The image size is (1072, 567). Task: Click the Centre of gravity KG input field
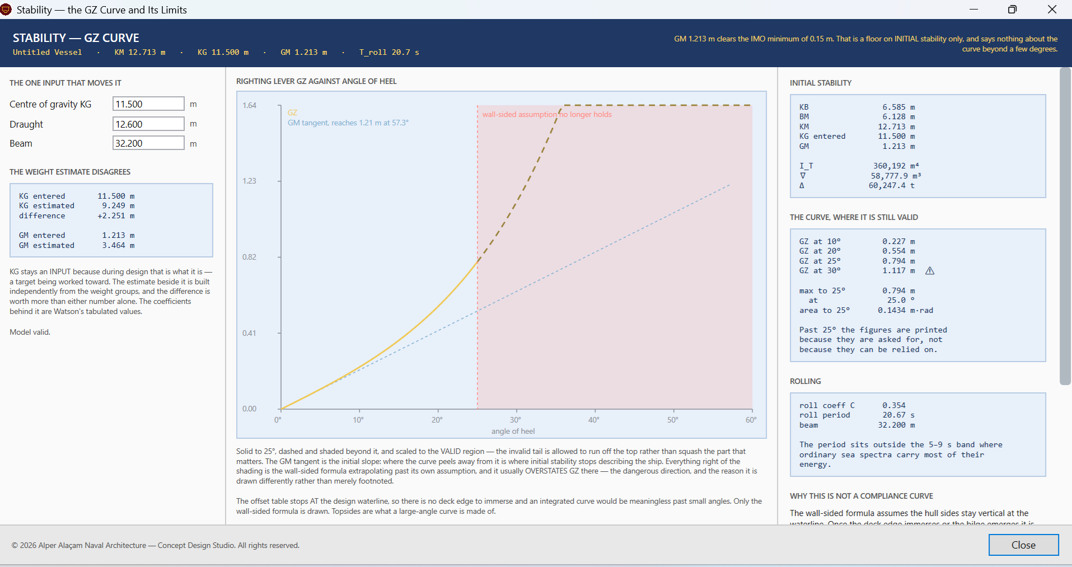pos(148,104)
